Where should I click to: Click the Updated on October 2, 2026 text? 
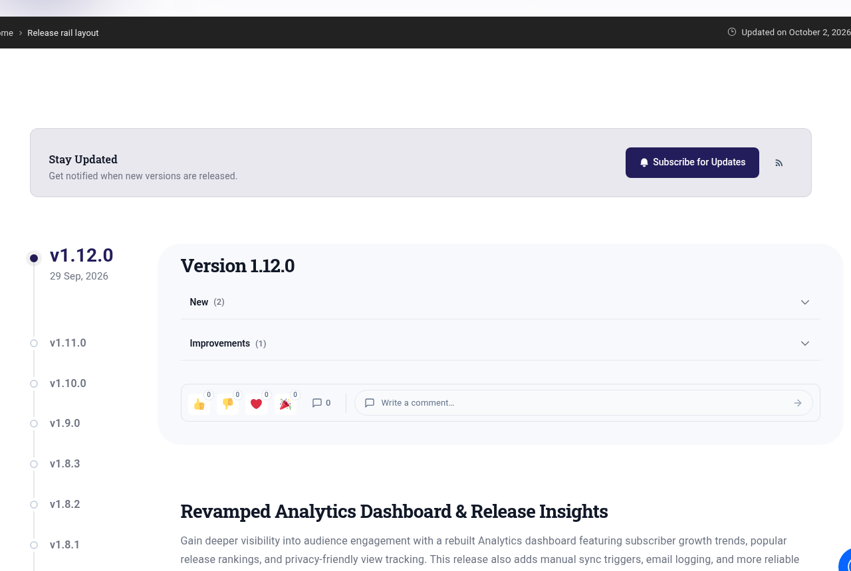click(x=796, y=33)
